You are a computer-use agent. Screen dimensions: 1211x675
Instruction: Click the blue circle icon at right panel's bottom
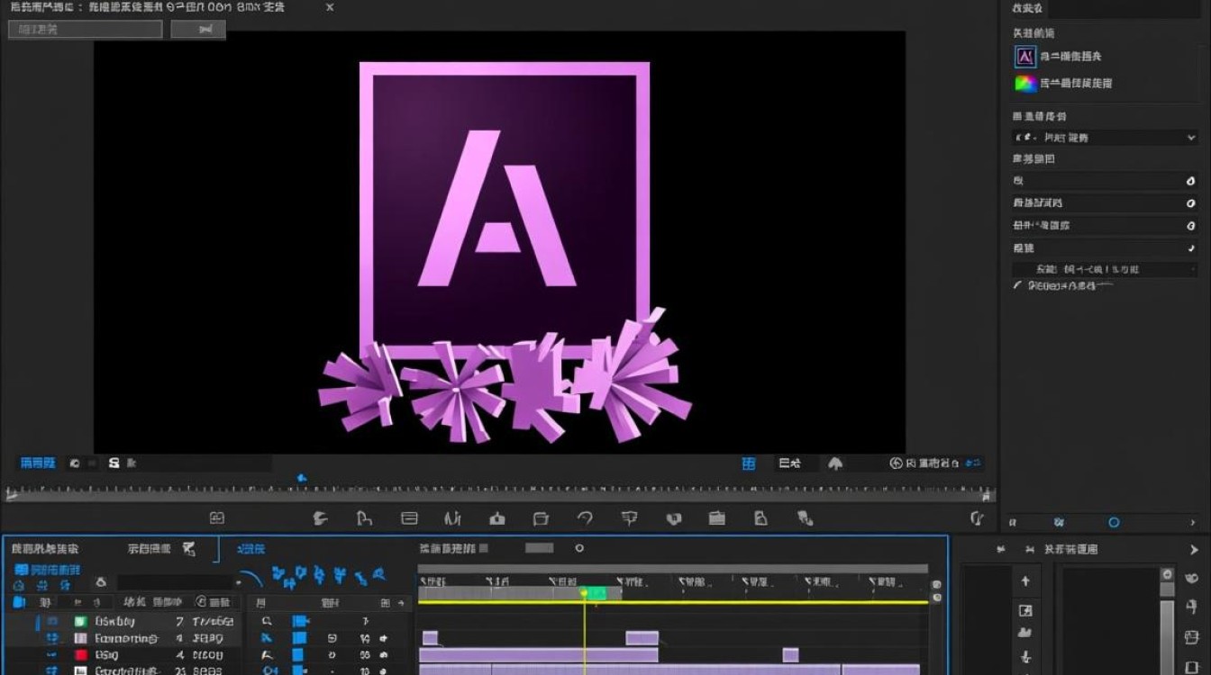[x=1114, y=522]
